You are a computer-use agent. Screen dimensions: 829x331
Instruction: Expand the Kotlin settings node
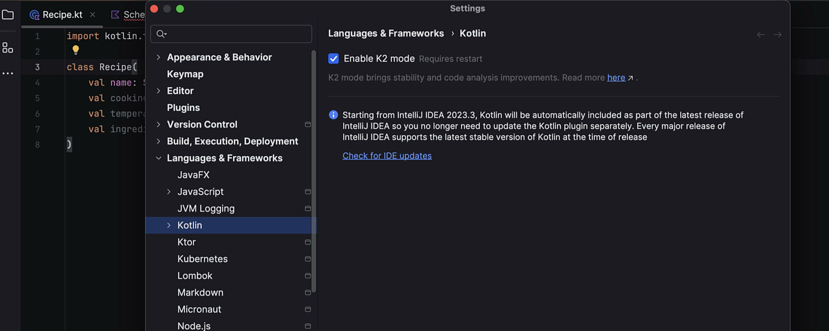click(x=169, y=225)
